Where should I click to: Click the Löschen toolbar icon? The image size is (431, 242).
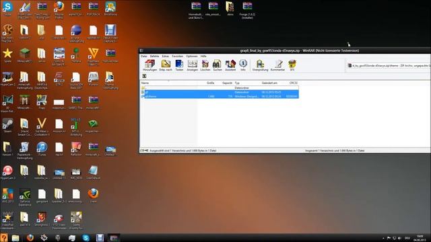(205, 65)
